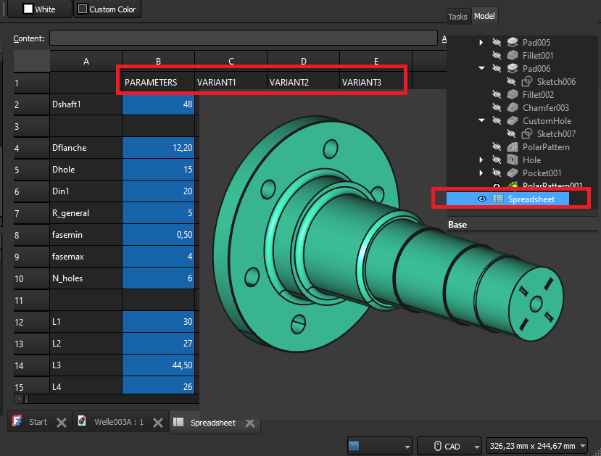Switch to the Model tab

[x=484, y=16]
